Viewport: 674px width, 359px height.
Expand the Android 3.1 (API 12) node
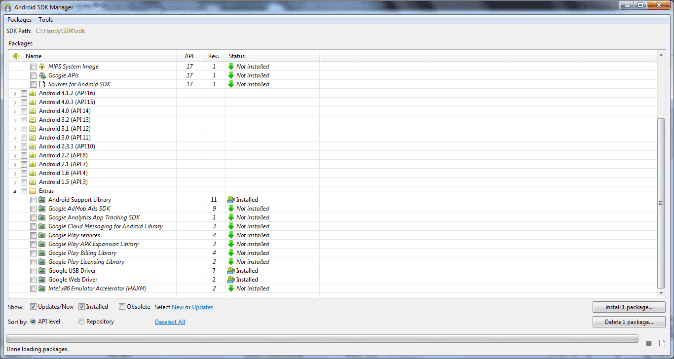[x=15, y=129]
